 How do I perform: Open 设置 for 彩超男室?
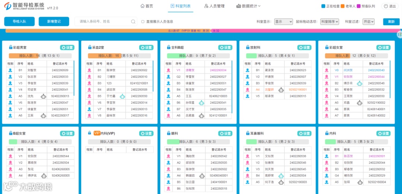[x=67, y=47]
